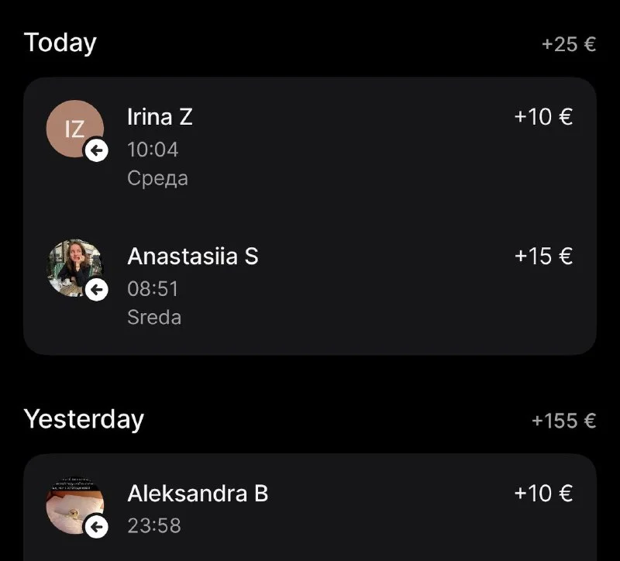Screen dimensions: 620x561
Task: Click the IZ initials avatar
Action: coord(74,128)
